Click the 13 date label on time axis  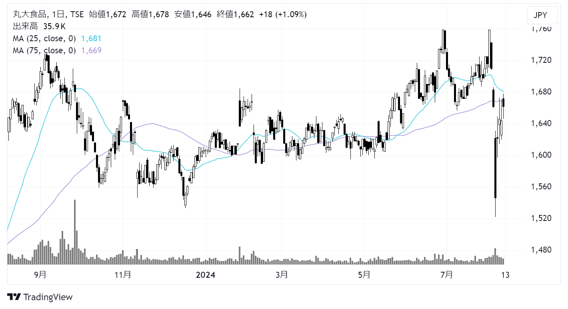pos(505,275)
